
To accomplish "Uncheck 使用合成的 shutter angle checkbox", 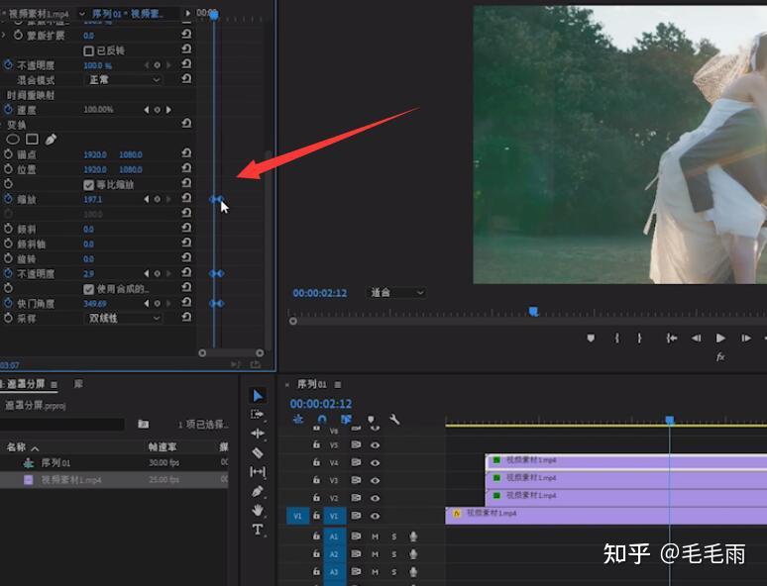I will [x=88, y=289].
